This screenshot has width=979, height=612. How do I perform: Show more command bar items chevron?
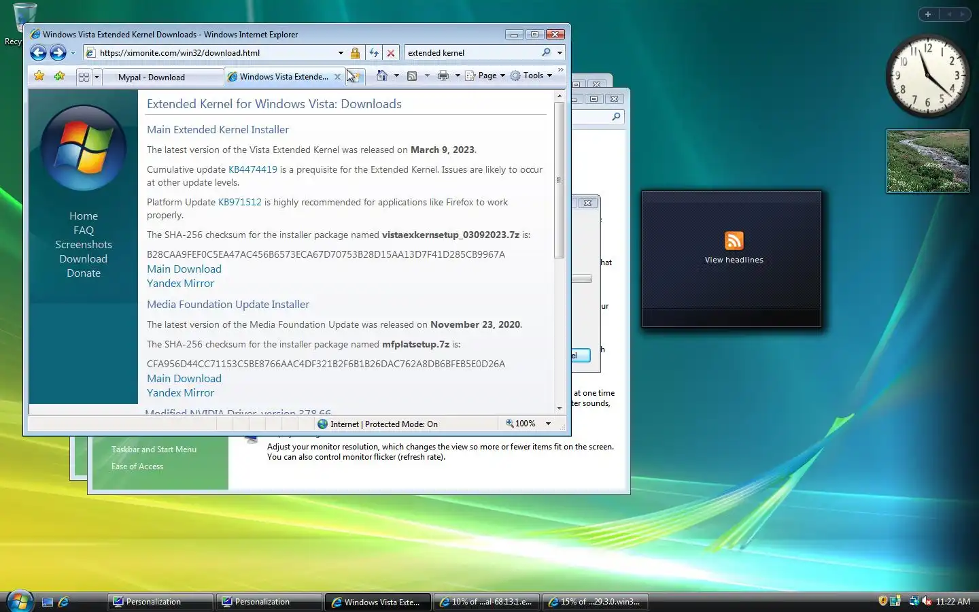(561, 69)
